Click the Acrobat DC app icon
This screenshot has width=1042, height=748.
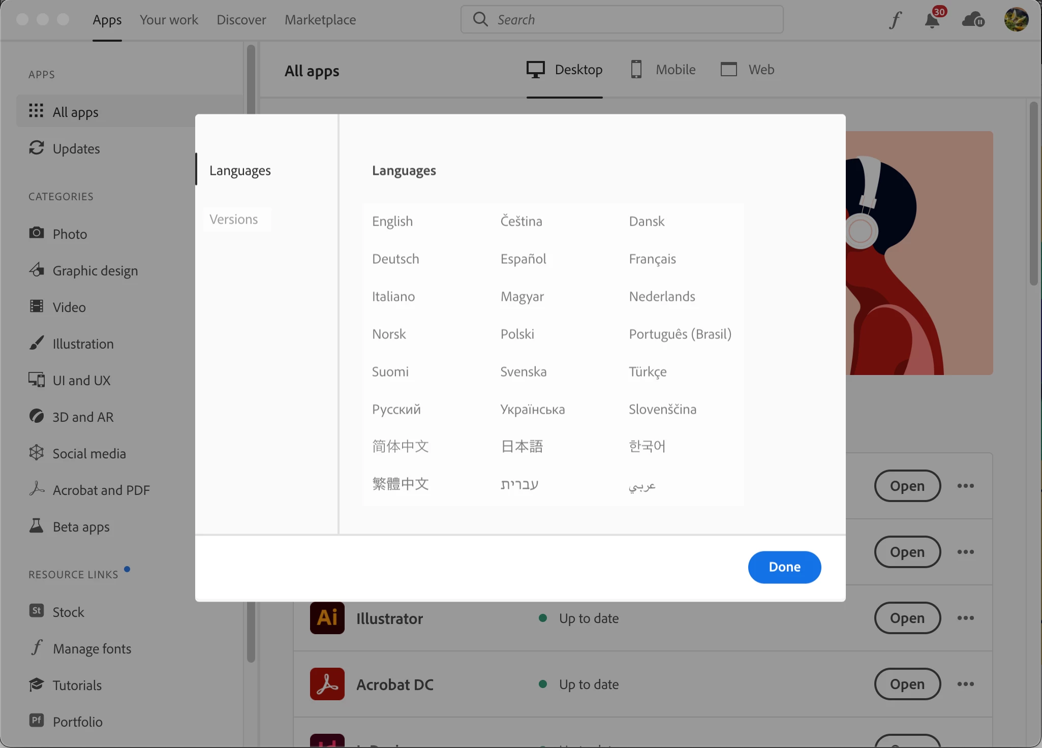click(x=327, y=684)
